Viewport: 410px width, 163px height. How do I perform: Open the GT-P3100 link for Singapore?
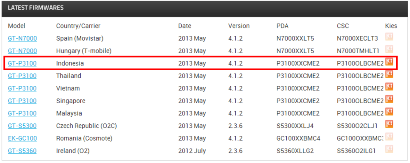22,101
